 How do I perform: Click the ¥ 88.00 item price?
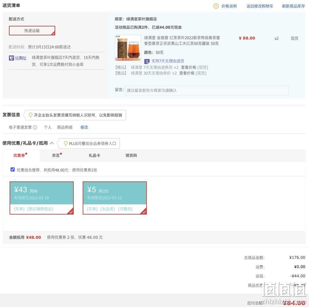[247, 38]
